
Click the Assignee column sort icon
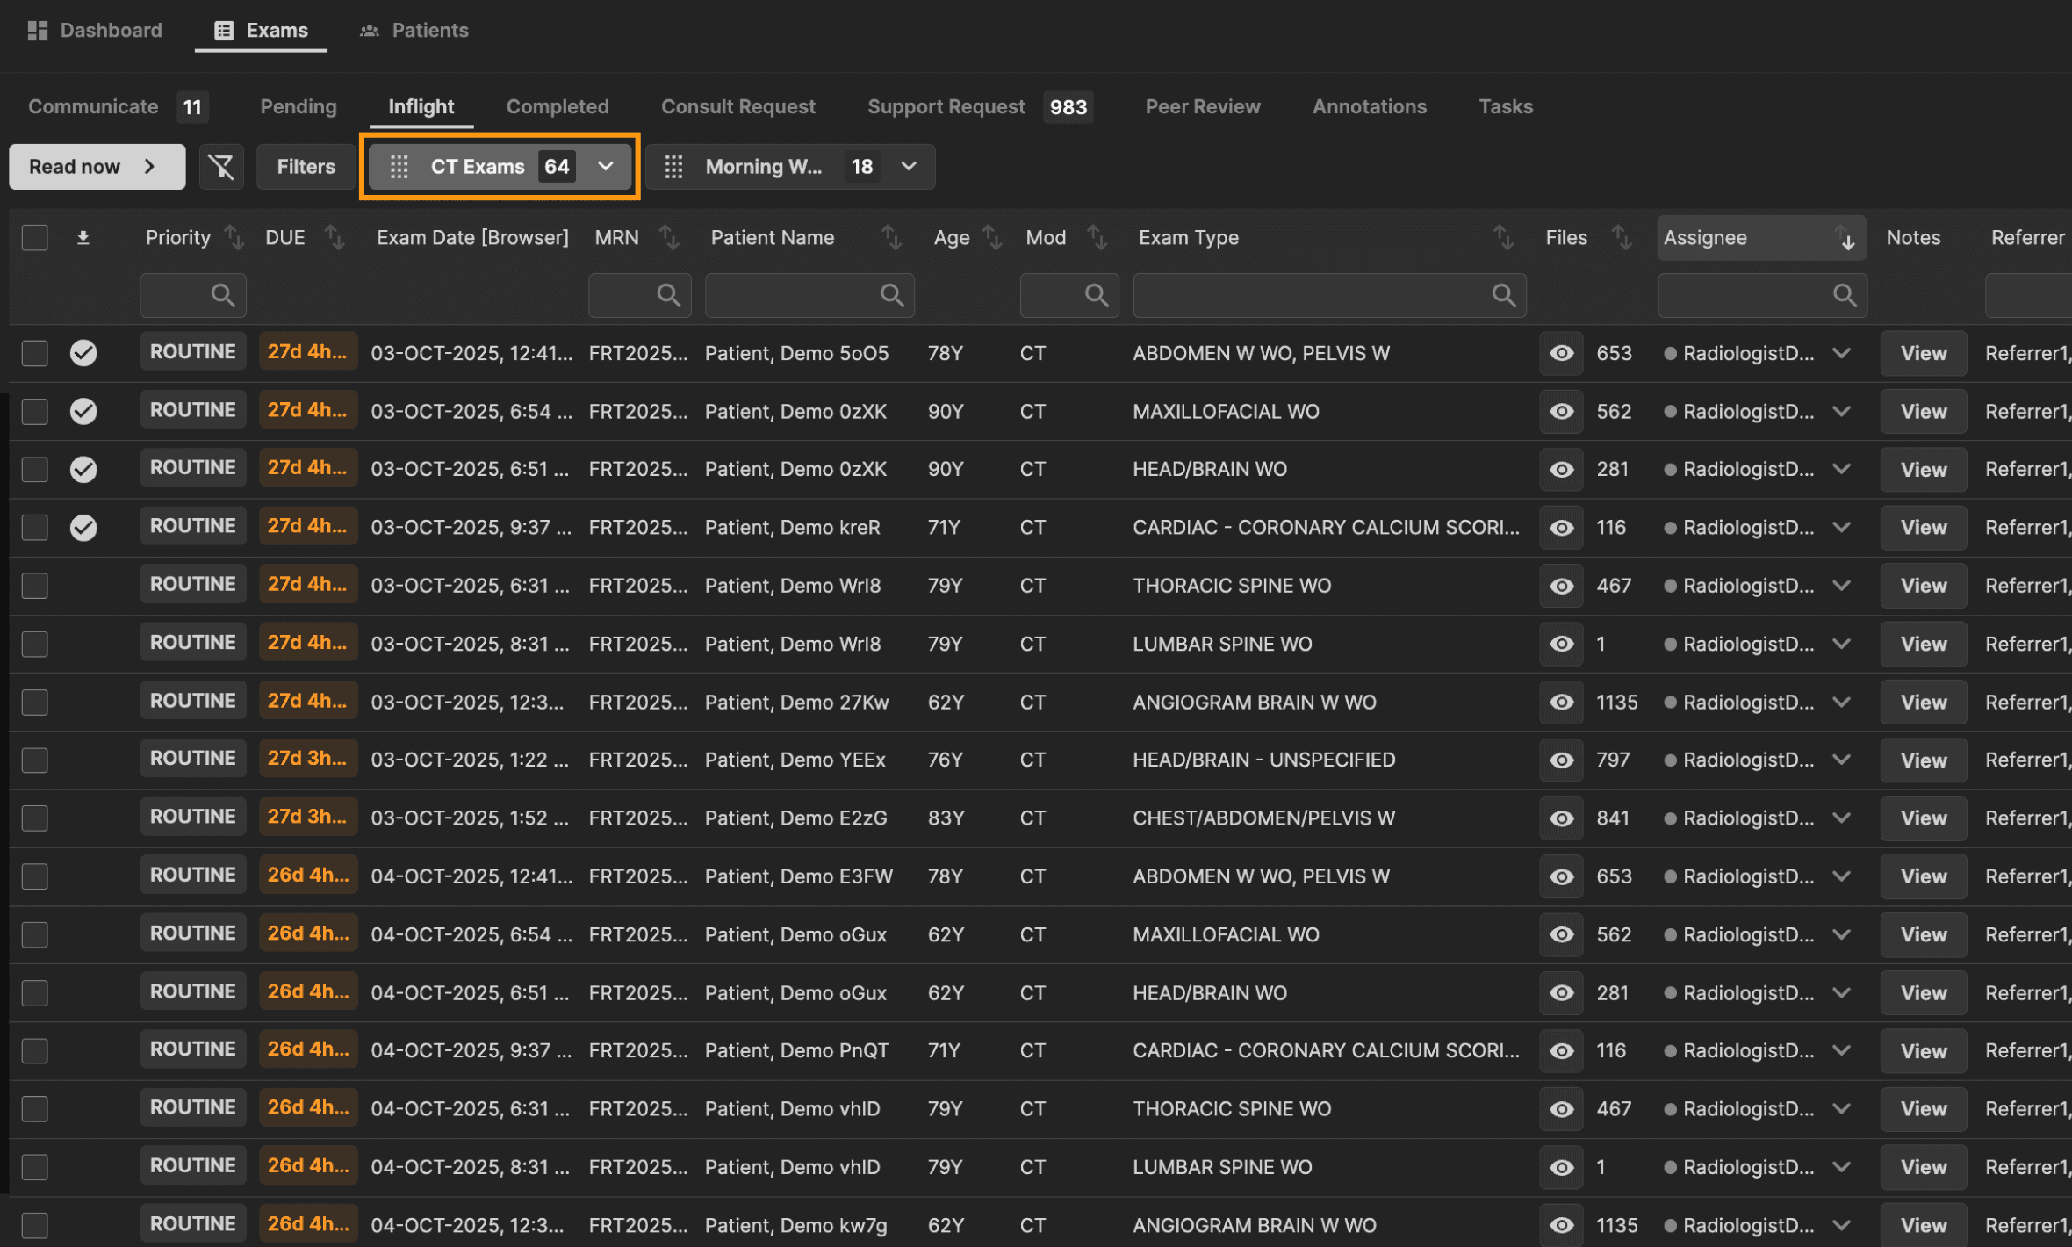[x=1845, y=237]
